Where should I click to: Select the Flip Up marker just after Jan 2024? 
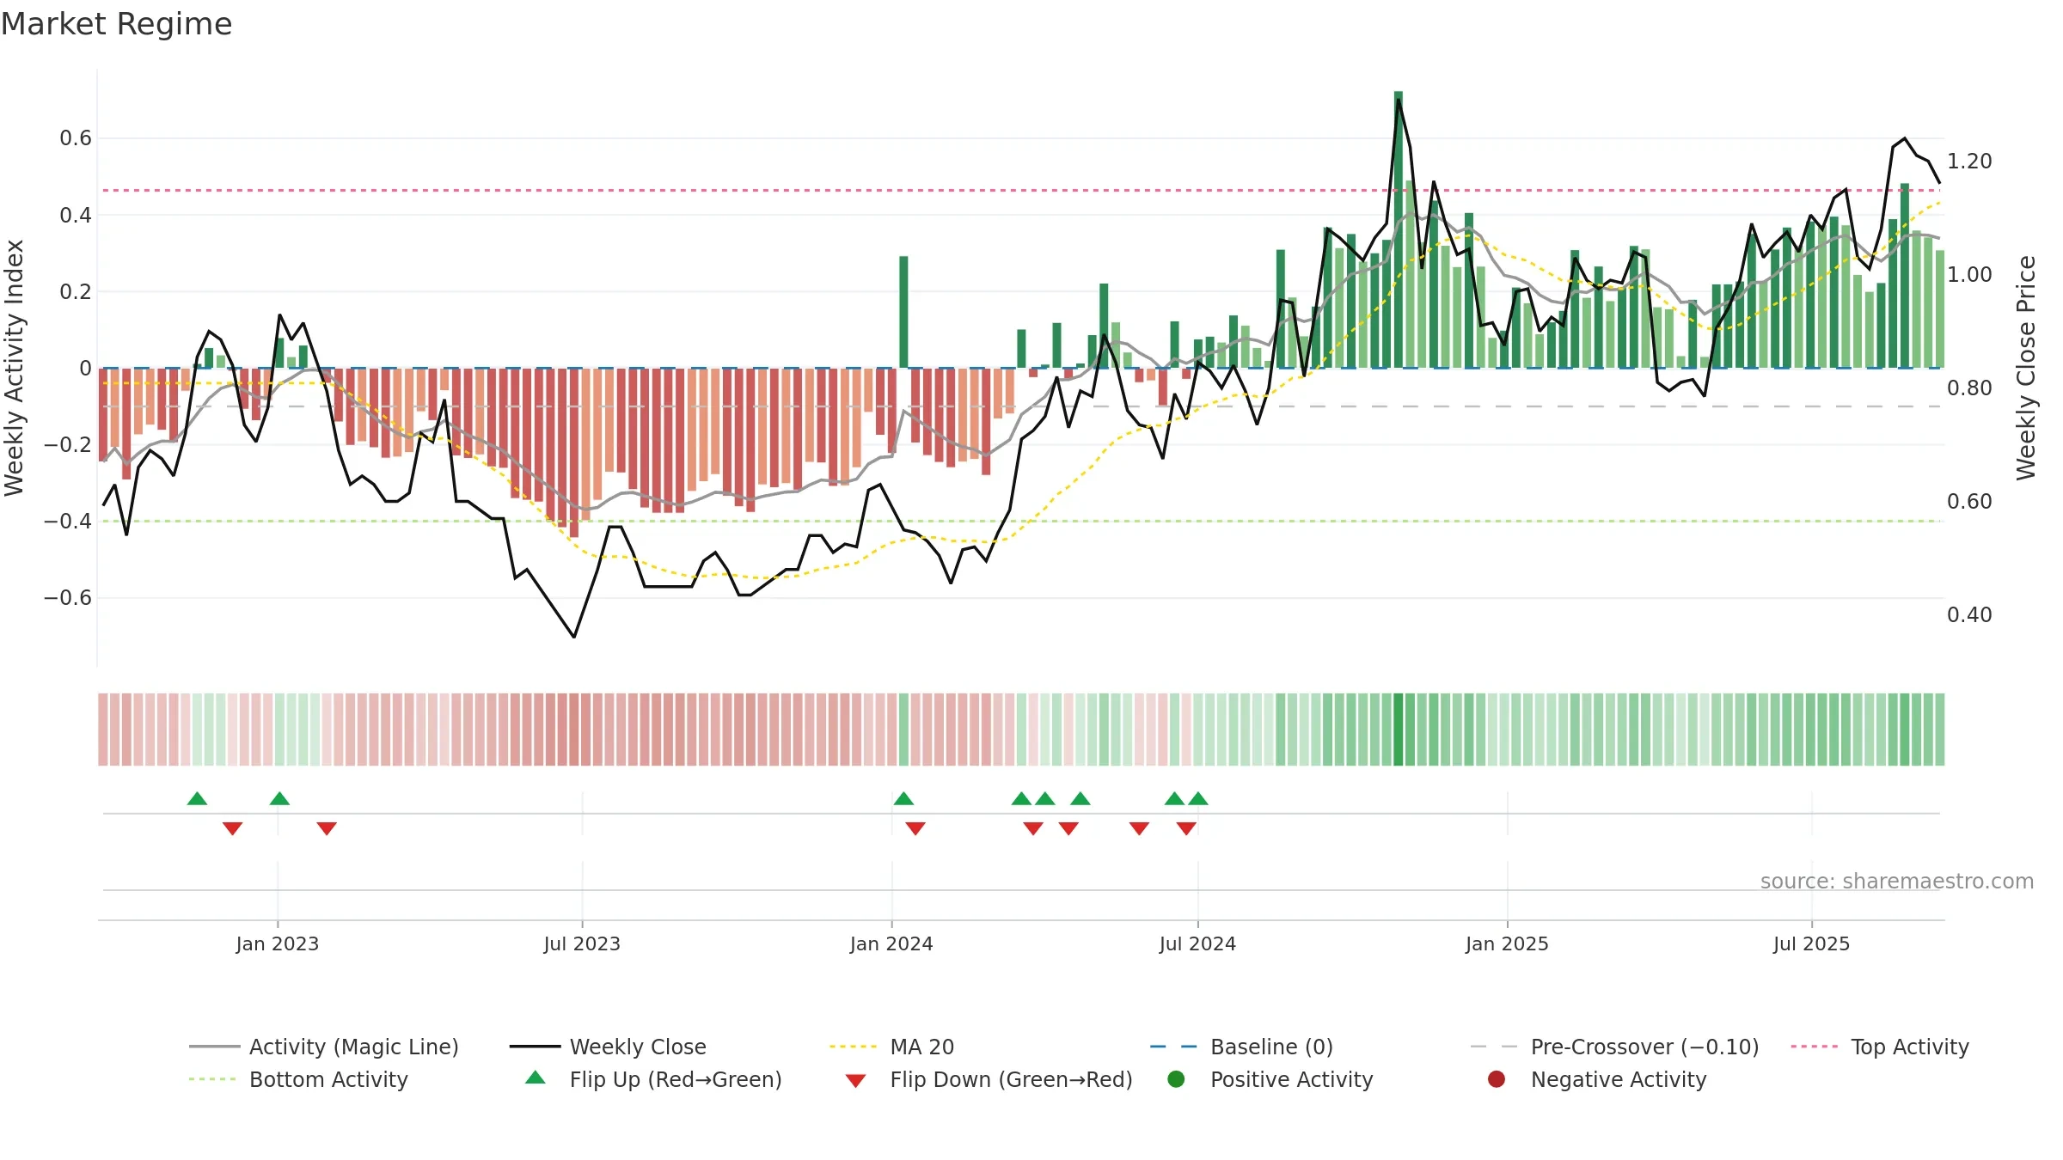pos(903,798)
